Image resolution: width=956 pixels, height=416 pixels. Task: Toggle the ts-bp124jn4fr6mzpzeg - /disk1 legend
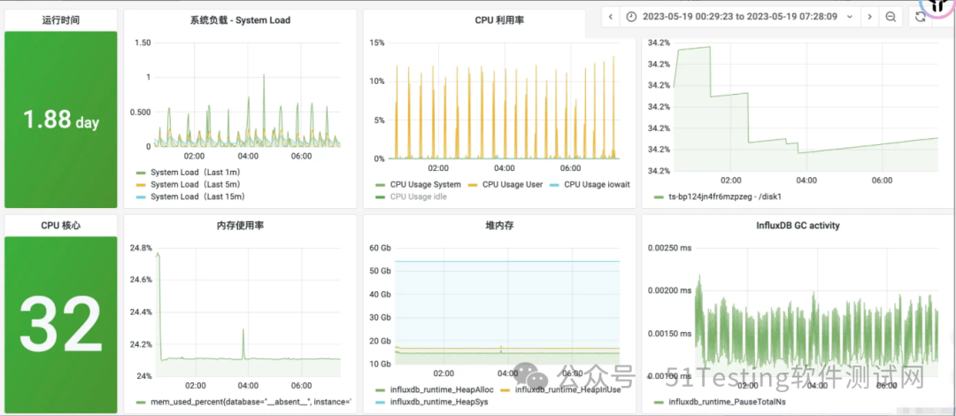pos(725,197)
